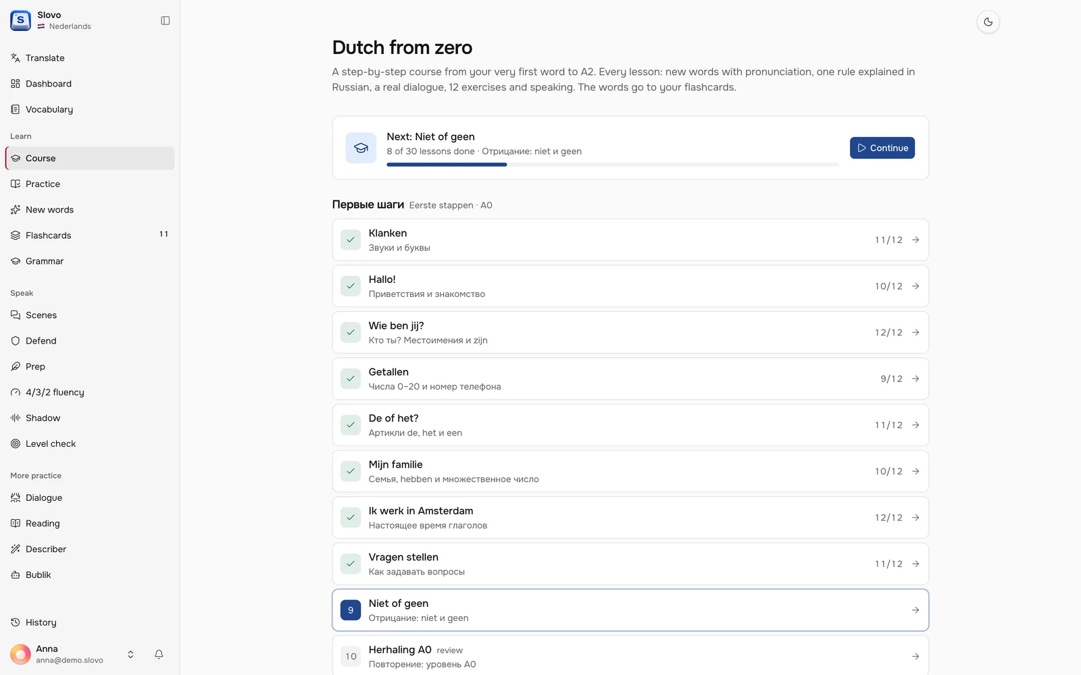1081x675 pixels.
Task: Click the Slovo app logo
Action: [20, 20]
